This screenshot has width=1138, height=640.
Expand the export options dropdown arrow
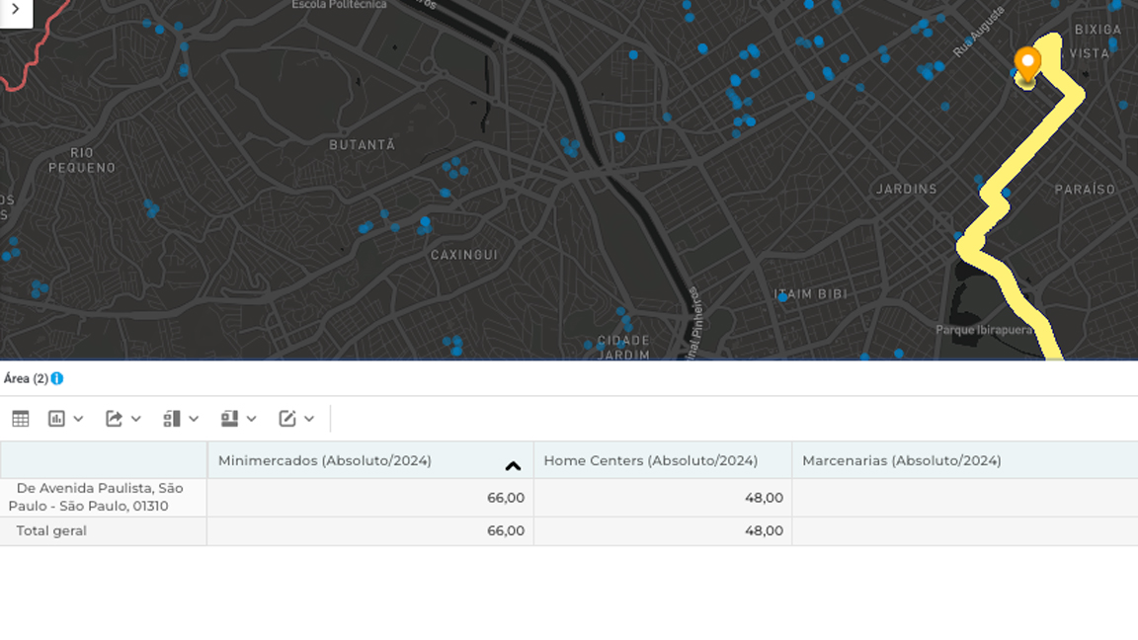[x=136, y=419]
